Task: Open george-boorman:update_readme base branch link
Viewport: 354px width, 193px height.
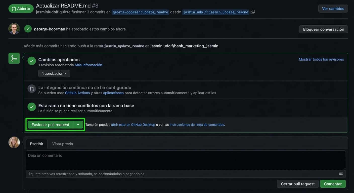Action: [x=140, y=12]
